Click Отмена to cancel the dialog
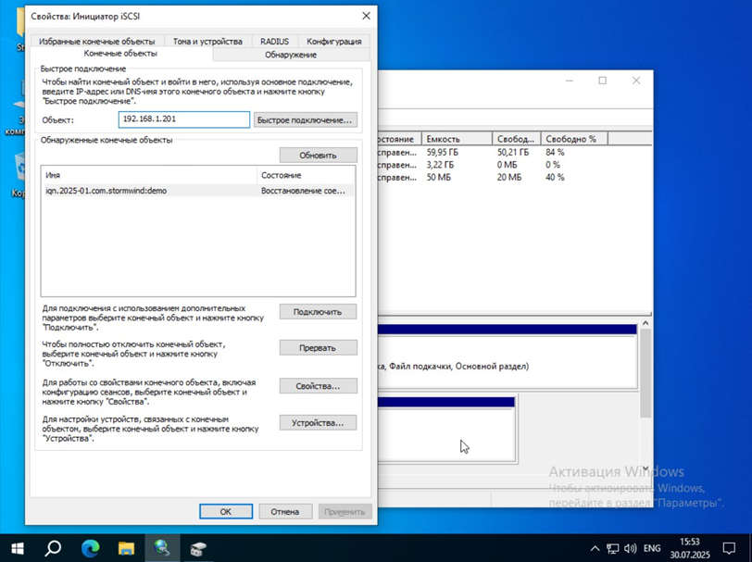Screen dimensions: 752x562 click(x=285, y=512)
